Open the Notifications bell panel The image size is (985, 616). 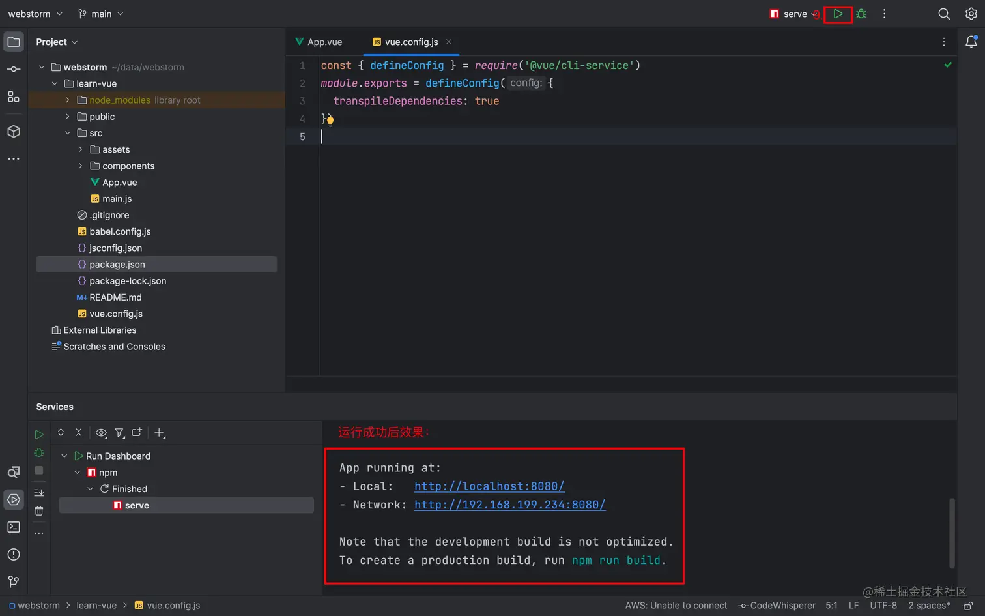(x=971, y=42)
